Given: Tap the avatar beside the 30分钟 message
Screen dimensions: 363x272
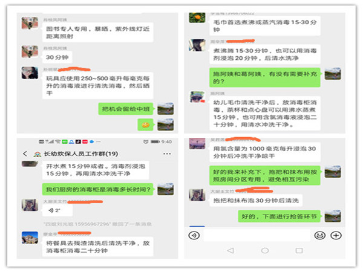Looking at the screenshot, I should [x=30, y=51].
